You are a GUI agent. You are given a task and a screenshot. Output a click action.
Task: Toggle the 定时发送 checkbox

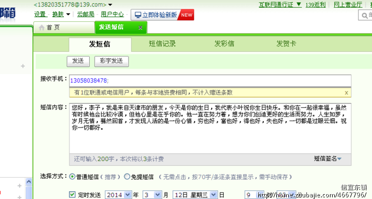coord(72,195)
